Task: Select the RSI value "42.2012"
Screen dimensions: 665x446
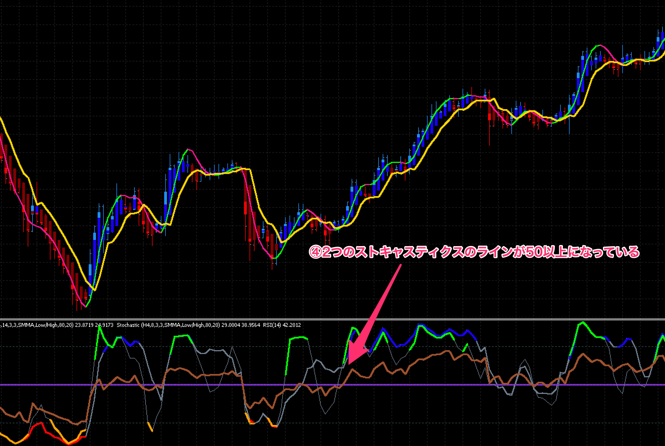Action: tap(292, 325)
